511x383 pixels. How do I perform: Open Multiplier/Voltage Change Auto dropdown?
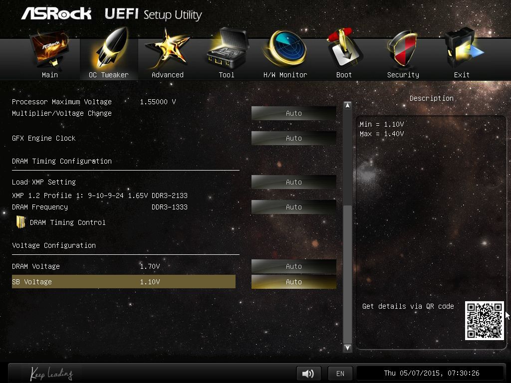(x=293, y=113)
